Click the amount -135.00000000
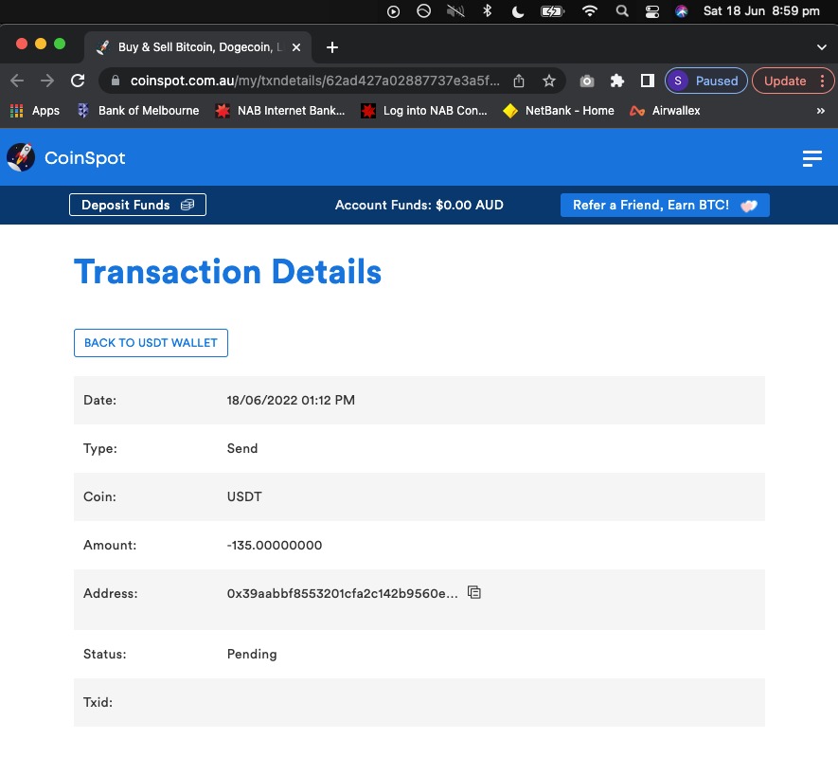The image size is (838, 757). click(275, 546)
